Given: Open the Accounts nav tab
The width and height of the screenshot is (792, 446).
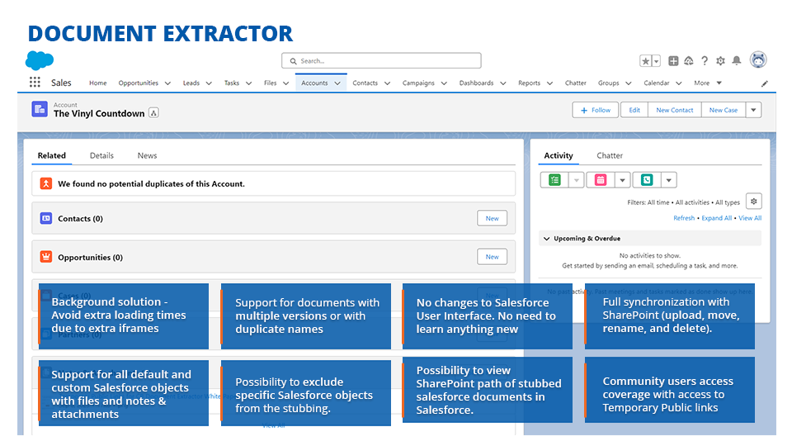Looking at the screenshot, I should tap(314, 83).
